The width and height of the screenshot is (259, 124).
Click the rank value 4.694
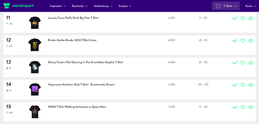tap(172, 62)
